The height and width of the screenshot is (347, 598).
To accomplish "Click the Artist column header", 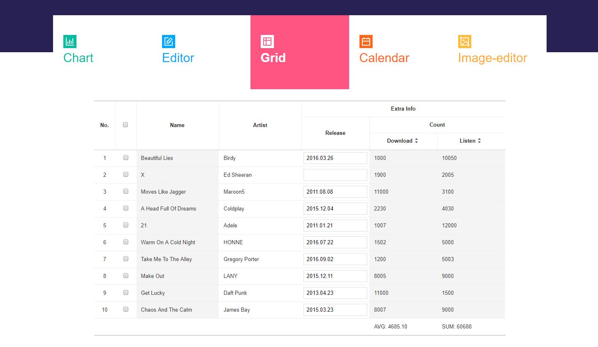I will pyautogui.click(x=260, y=125).
